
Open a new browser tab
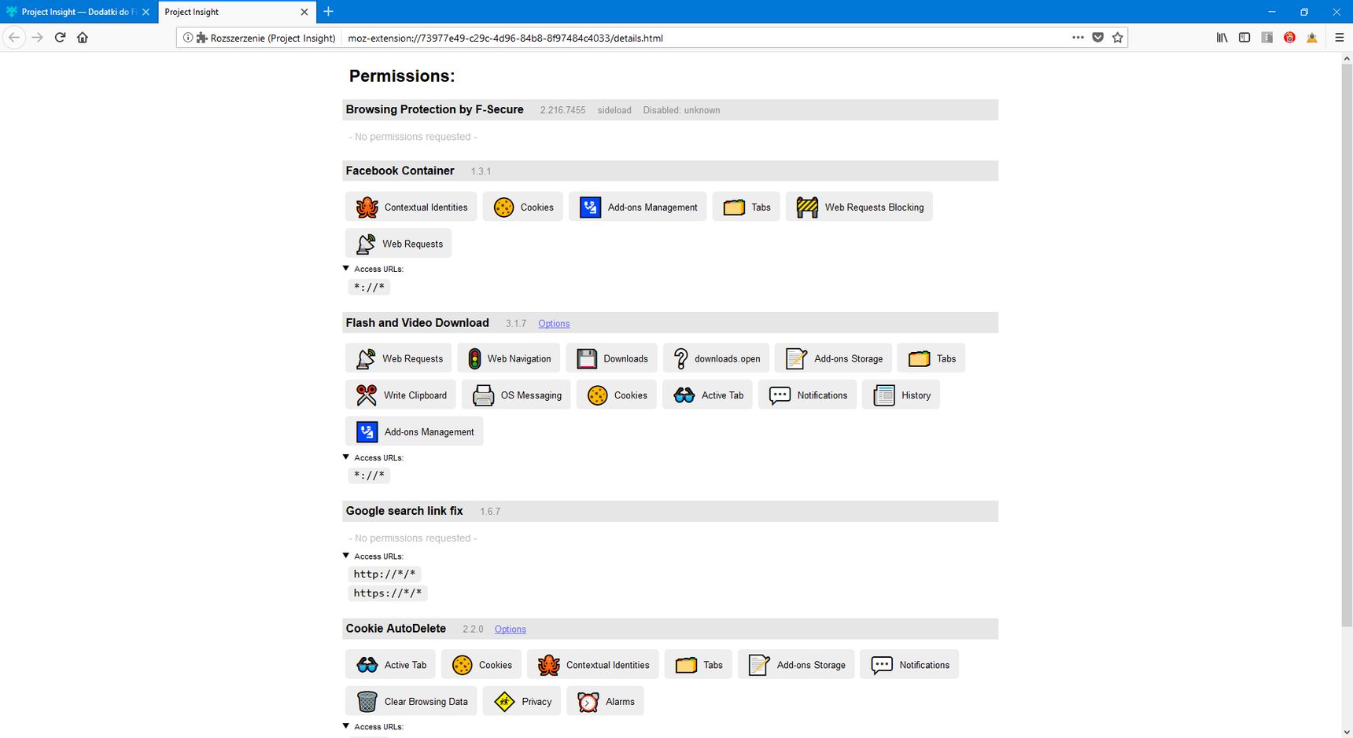[328, 12]
